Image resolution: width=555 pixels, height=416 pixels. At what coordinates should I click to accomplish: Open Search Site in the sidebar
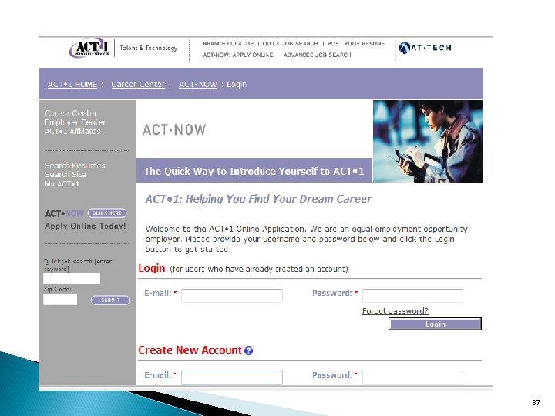click(x=65, y=174)
